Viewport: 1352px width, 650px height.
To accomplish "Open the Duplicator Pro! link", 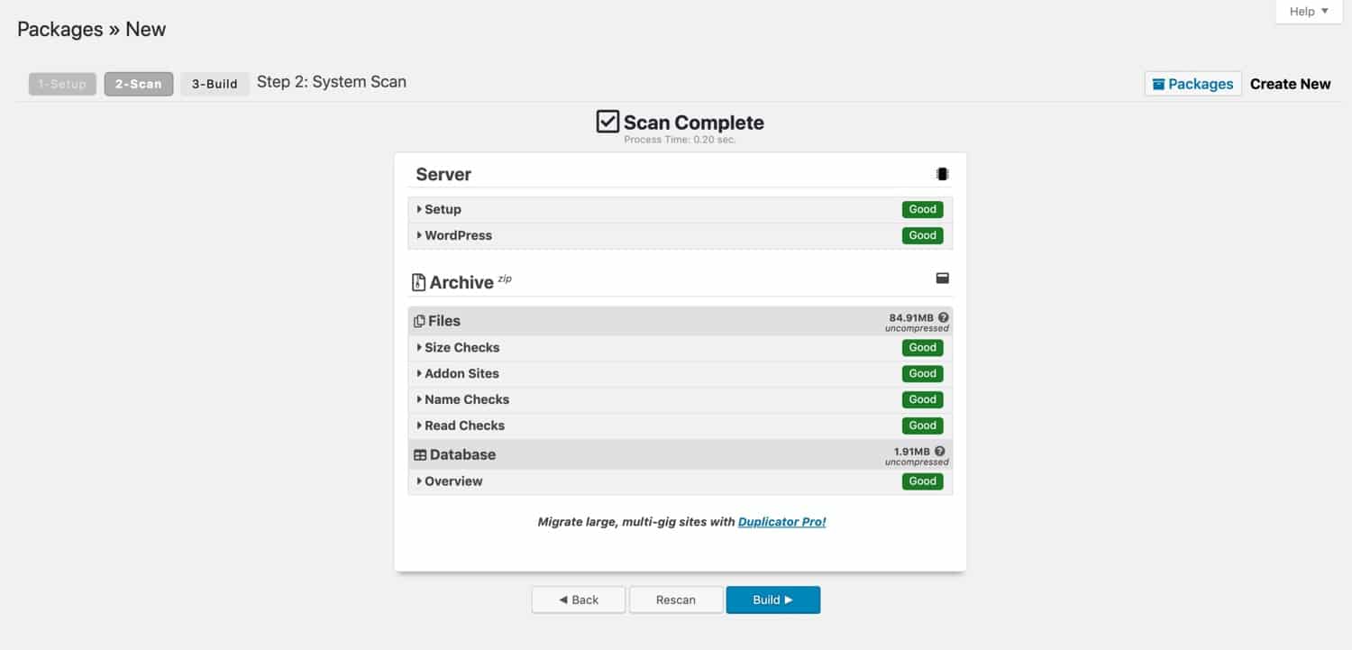I will click(x=781, y=521).
